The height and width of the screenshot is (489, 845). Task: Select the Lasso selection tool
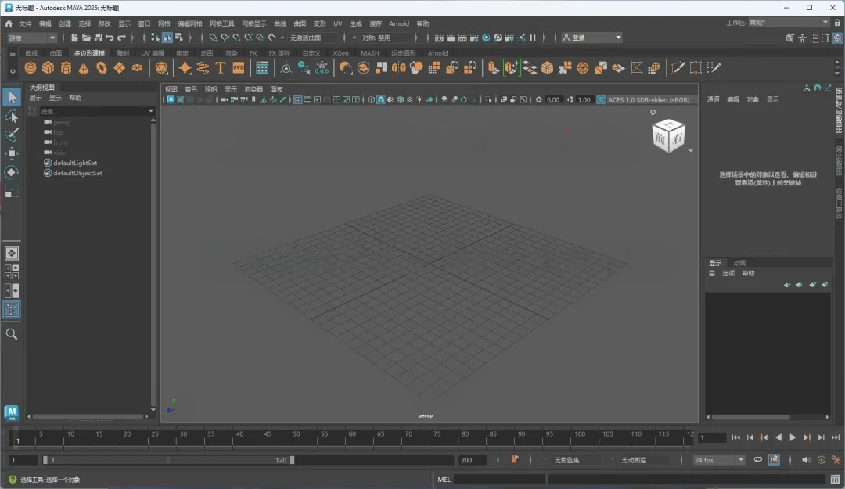tap(11, 116)
